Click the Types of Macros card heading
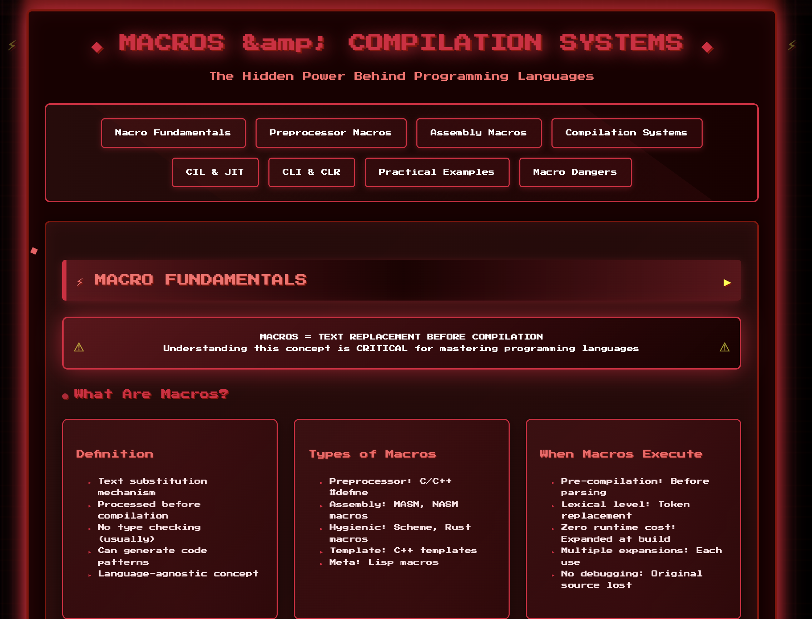 [x=372, y=454]
